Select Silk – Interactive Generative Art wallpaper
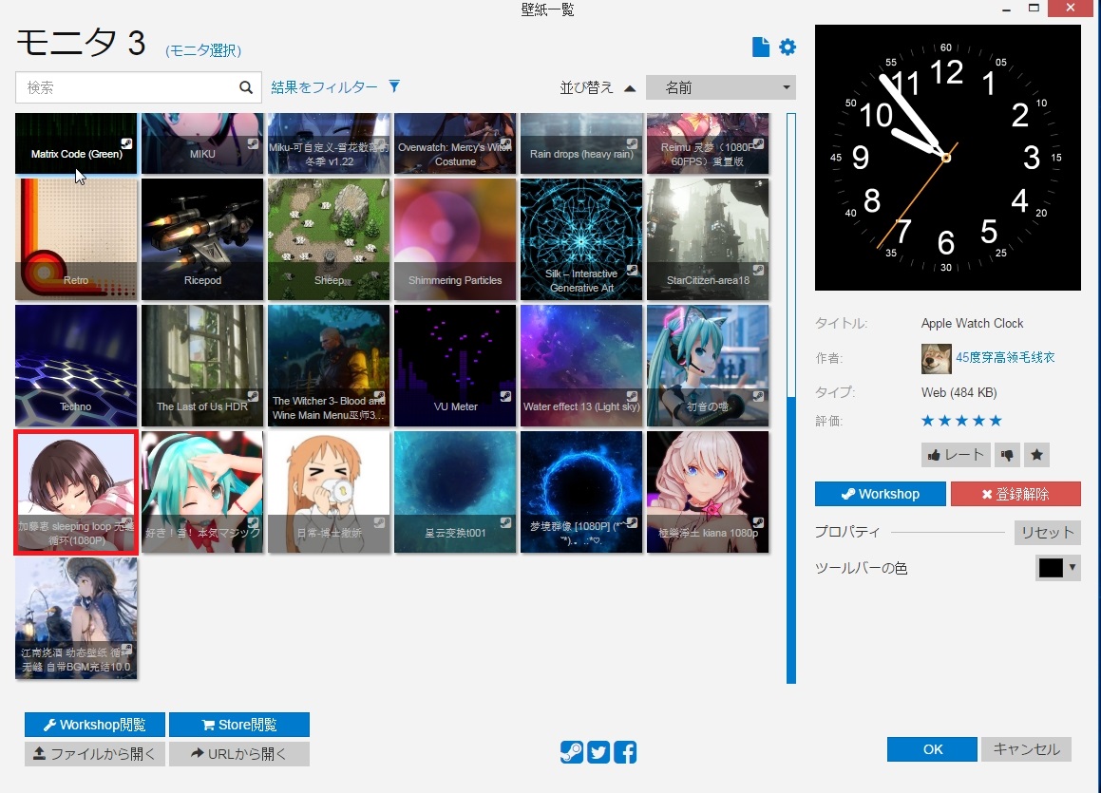 581,239
